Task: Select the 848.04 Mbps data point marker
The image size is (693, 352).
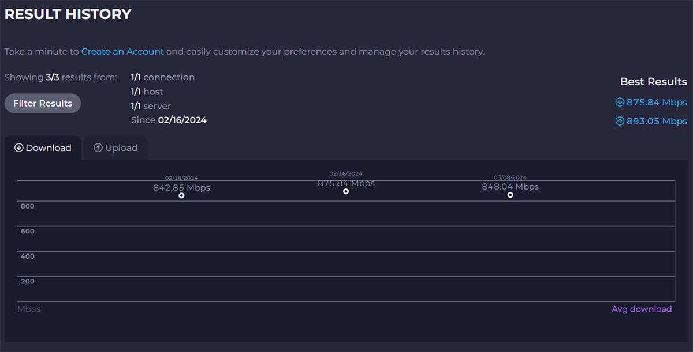Action: click(511, 195)
